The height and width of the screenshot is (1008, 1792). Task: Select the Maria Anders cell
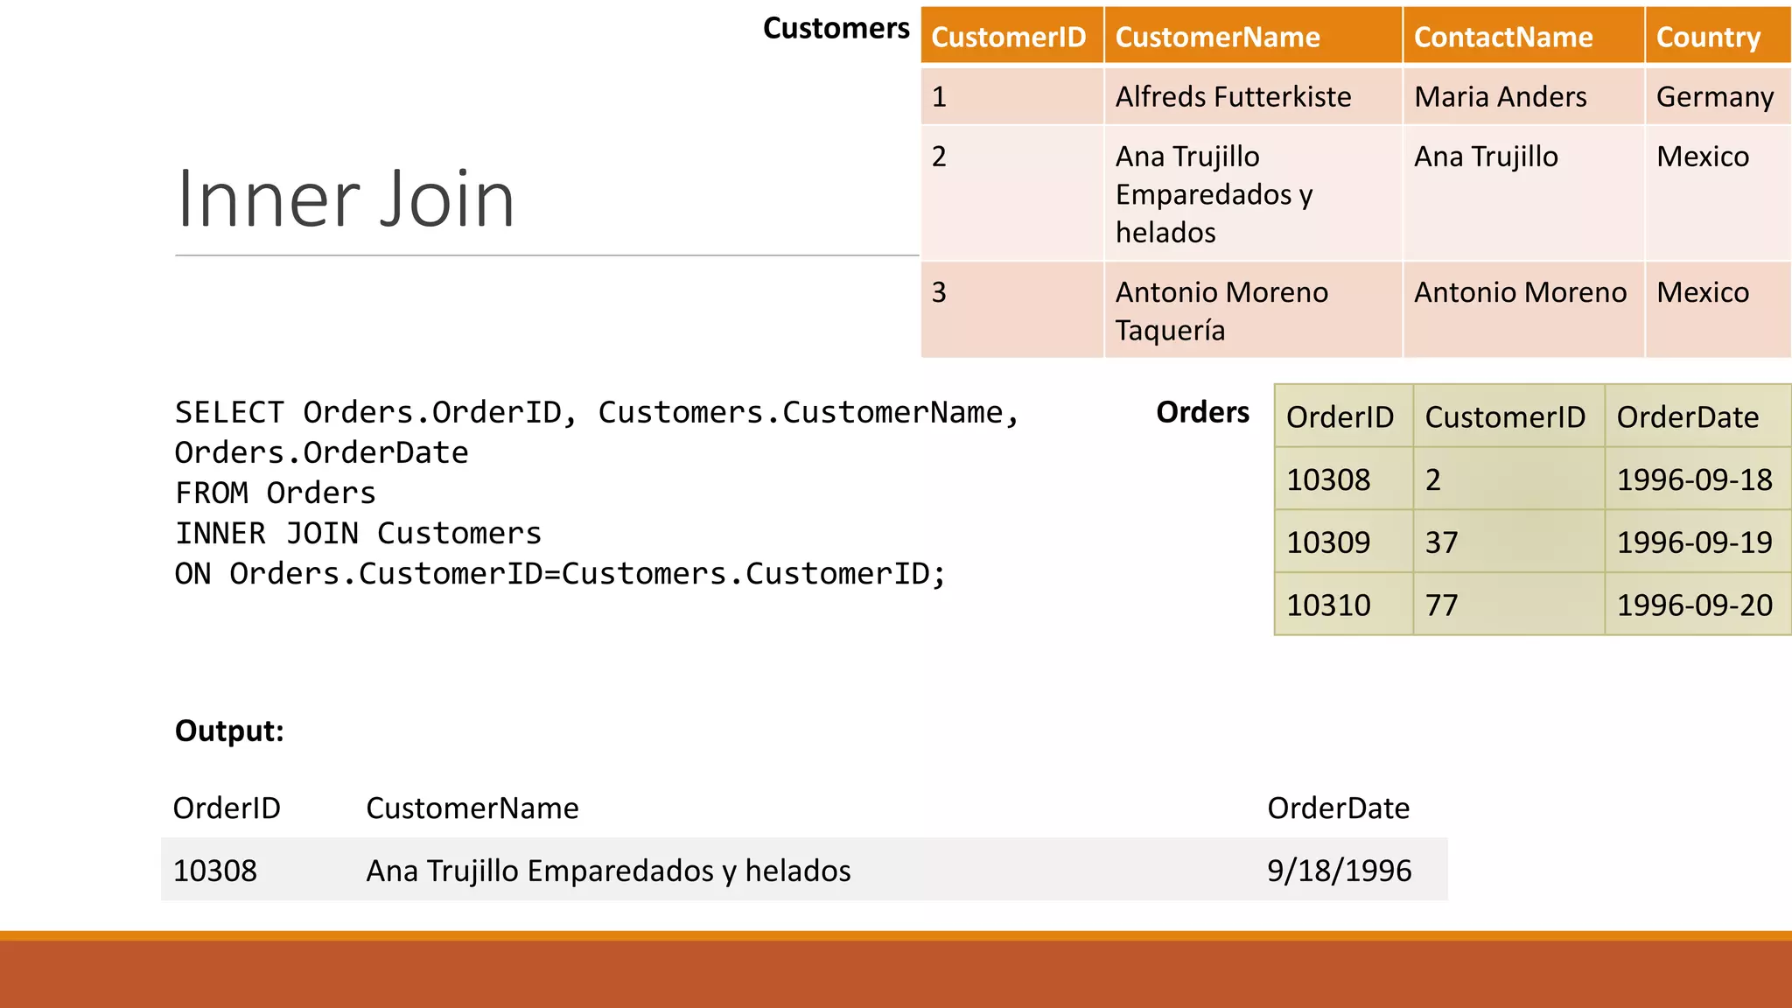click(x=1500, y=96)
